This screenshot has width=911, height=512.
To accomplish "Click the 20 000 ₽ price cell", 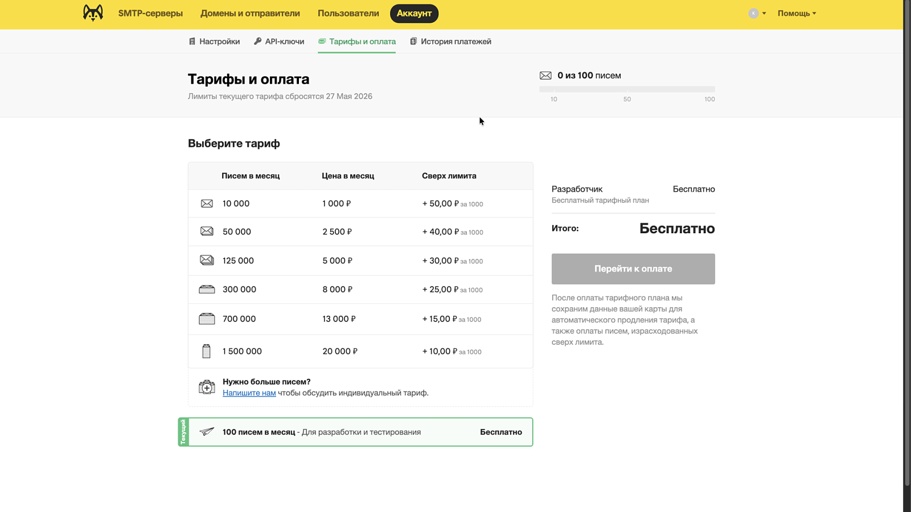I will [x=340, y=351].
